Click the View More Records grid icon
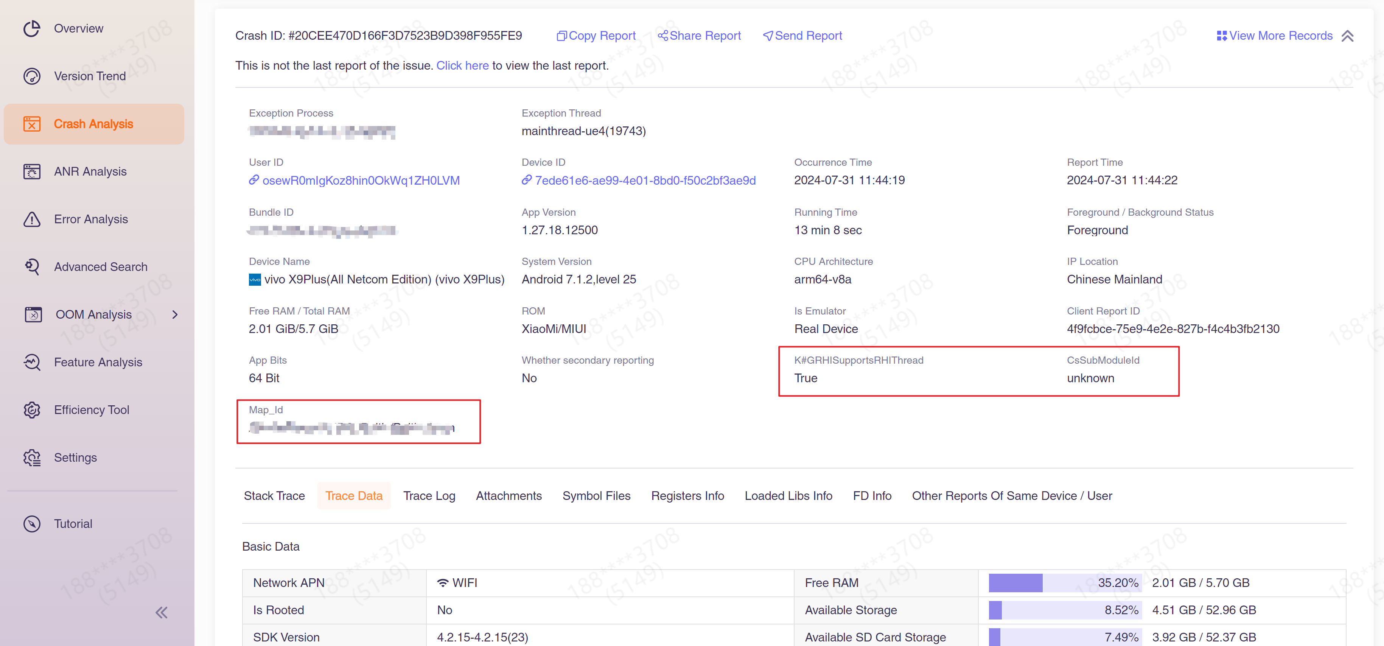1384x646 pixels. click(1222, 36)
